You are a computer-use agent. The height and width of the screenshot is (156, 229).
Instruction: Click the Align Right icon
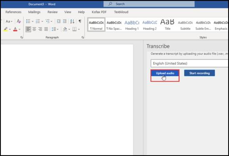[x=40, y=29]
